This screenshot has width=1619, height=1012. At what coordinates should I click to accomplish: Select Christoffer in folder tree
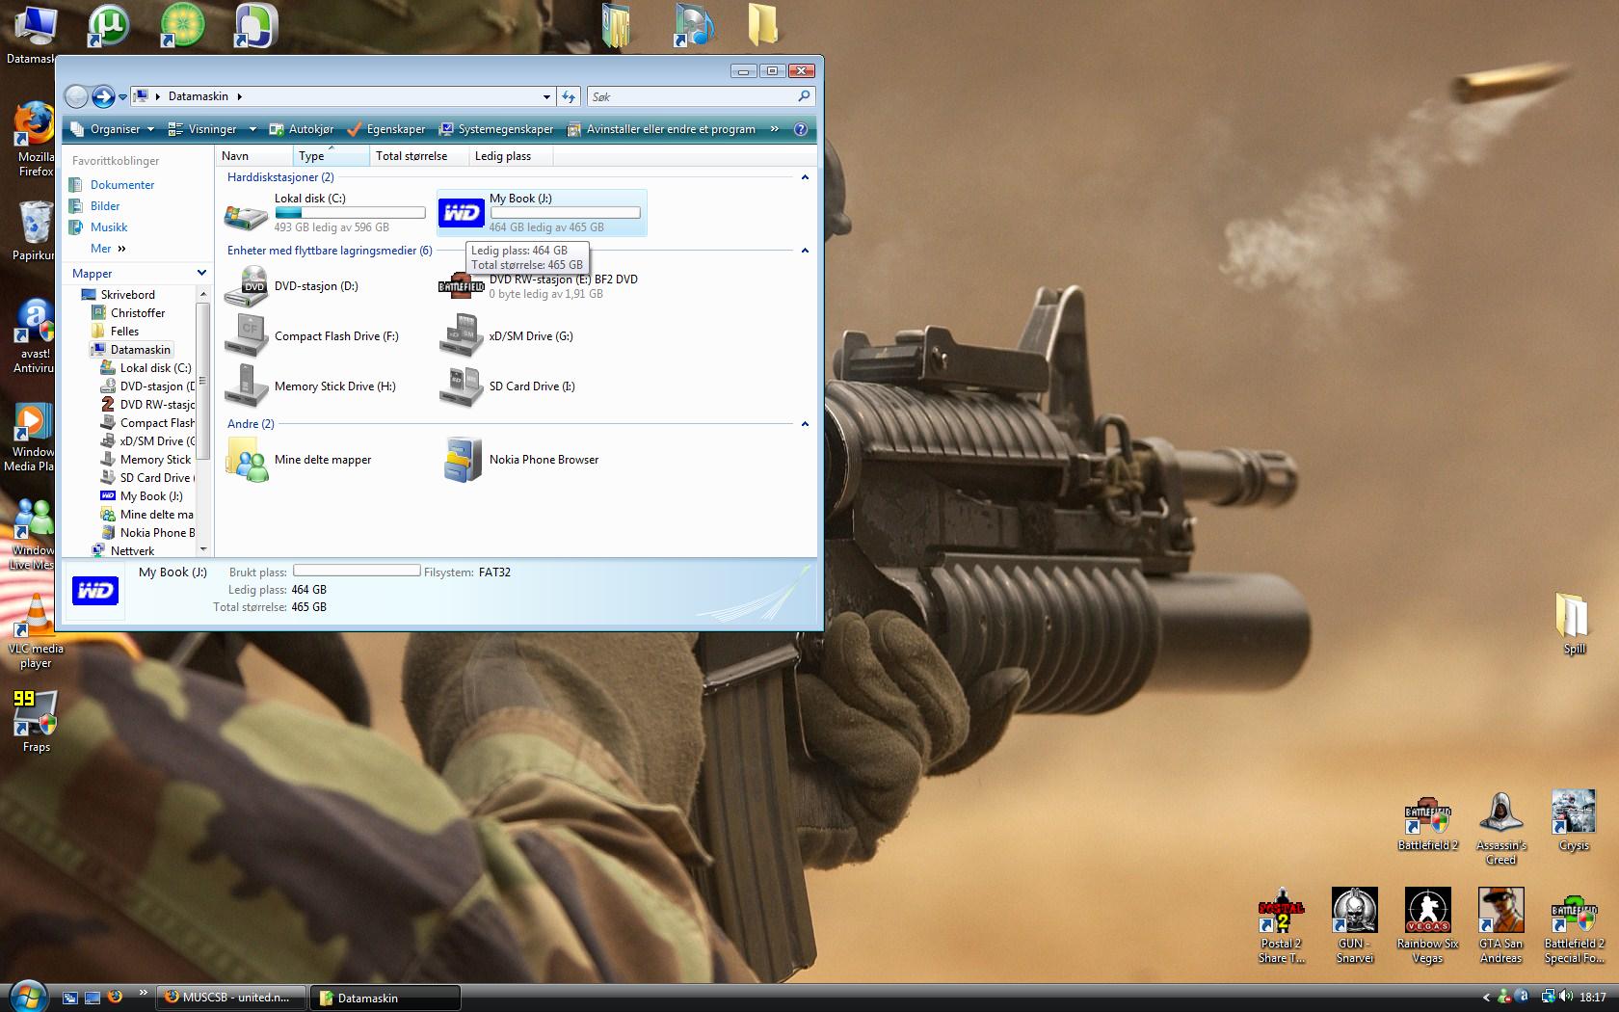(x=138, y=313)
